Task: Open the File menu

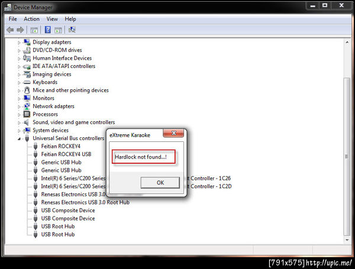Action: pyautogui.click(x=12, y=19)
